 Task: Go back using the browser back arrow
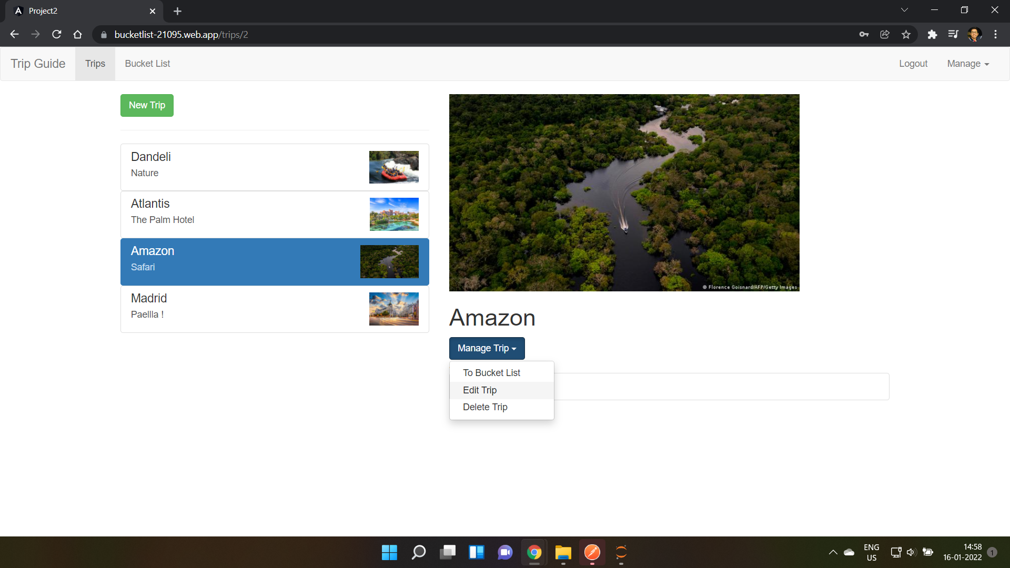pos(14,35)
